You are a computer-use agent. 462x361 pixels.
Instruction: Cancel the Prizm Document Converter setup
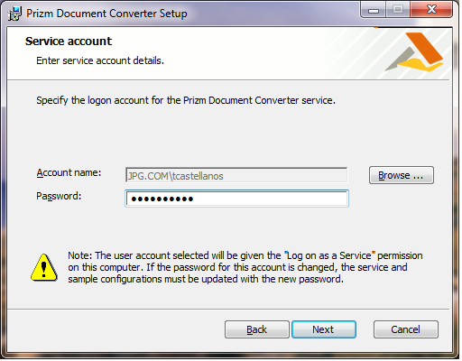[405, 329]
